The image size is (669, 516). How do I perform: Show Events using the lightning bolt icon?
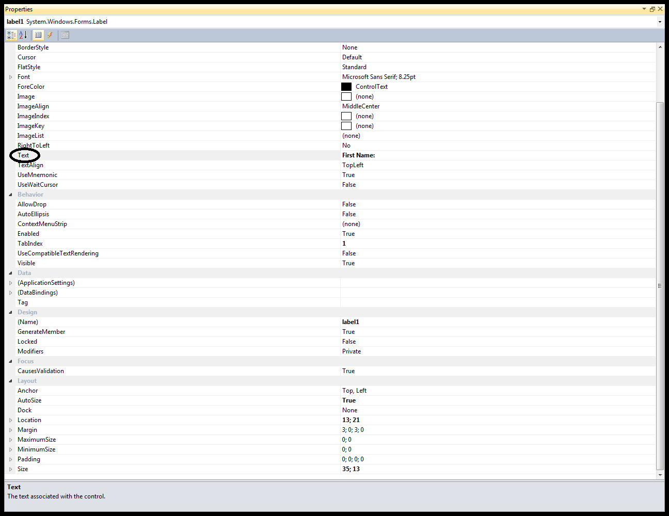tap(50, 35)
